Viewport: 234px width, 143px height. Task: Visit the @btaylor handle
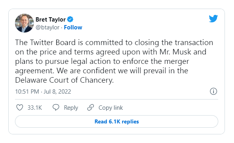(47, 27)
